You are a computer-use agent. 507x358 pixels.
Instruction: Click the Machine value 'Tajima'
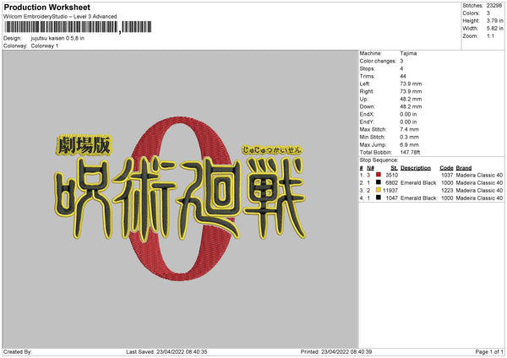pos(408,53)
